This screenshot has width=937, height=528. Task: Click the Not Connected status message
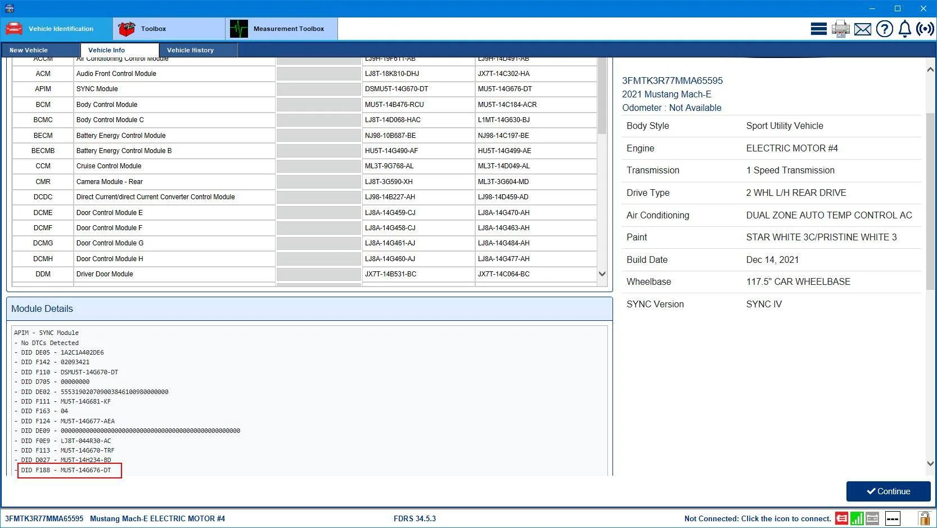click(x=758, y=518)
